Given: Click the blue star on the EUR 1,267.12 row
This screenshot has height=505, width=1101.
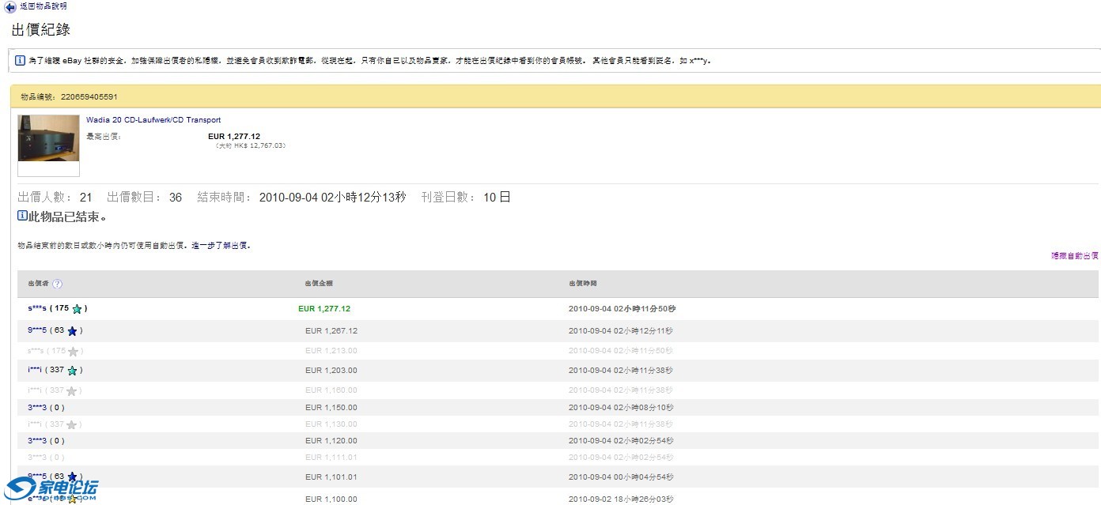Looking at the screenshot, I should (x=72, y=331).
